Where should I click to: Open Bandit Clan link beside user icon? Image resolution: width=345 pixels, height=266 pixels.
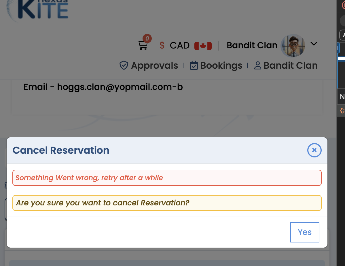point(291,65)
